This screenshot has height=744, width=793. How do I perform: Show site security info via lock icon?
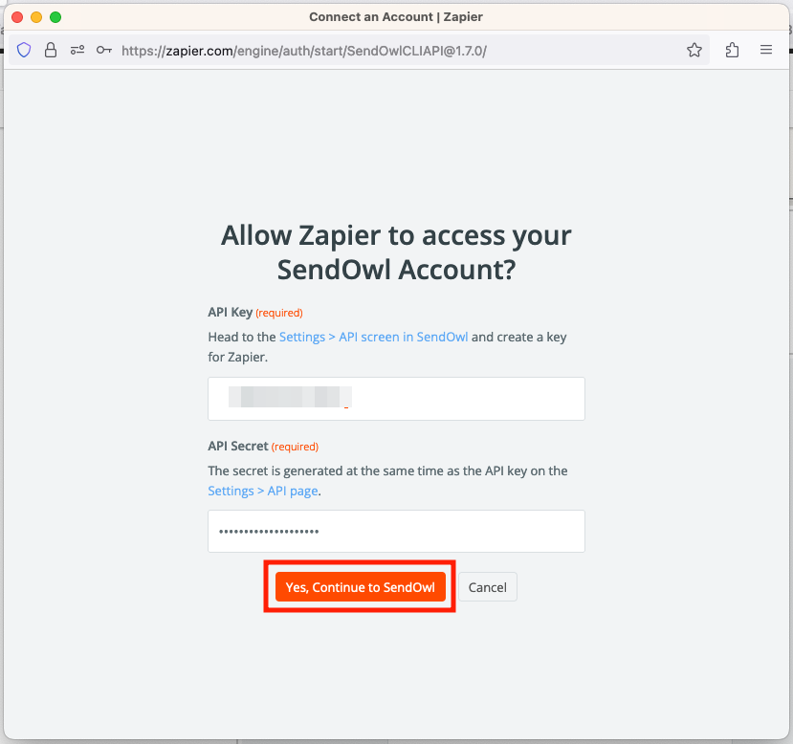tap(51, 50)
